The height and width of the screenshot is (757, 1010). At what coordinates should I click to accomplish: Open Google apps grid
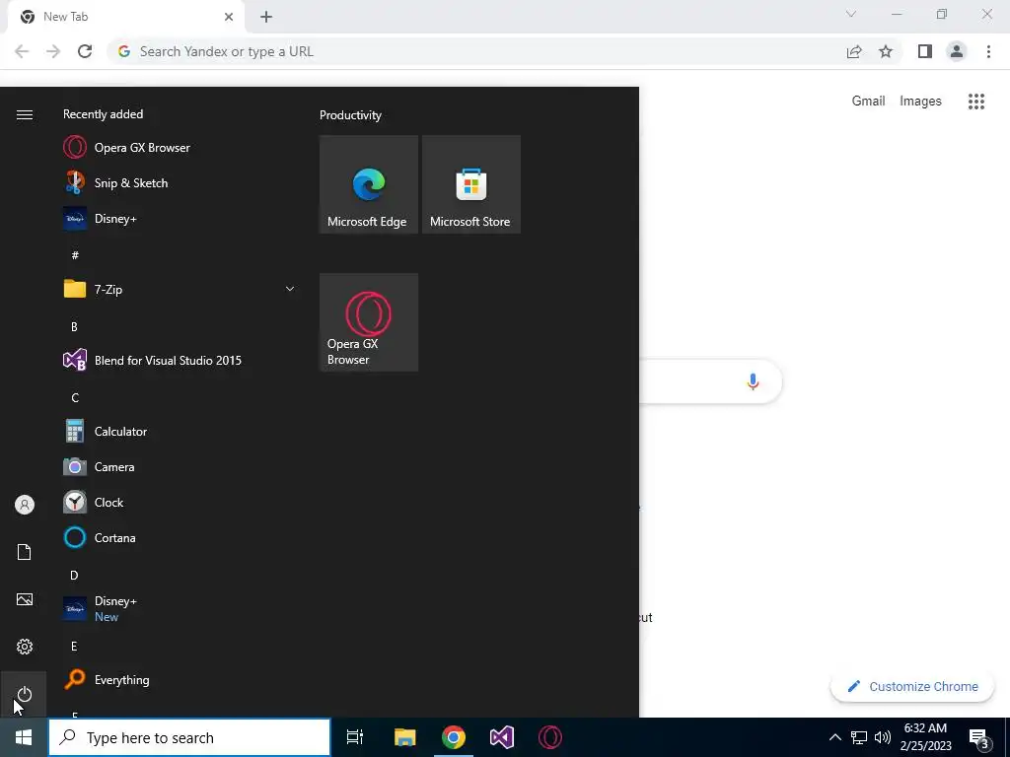pos(976,102)
